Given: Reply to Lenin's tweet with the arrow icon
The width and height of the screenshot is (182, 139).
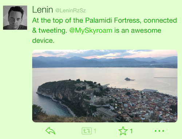Looking at the screenshot, I should click(x=51, y=131).
